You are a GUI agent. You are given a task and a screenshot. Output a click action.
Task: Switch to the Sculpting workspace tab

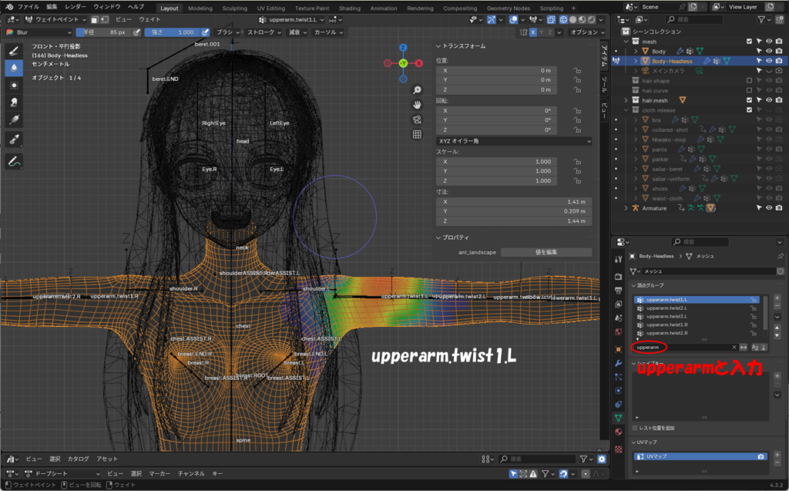(234, 8)
